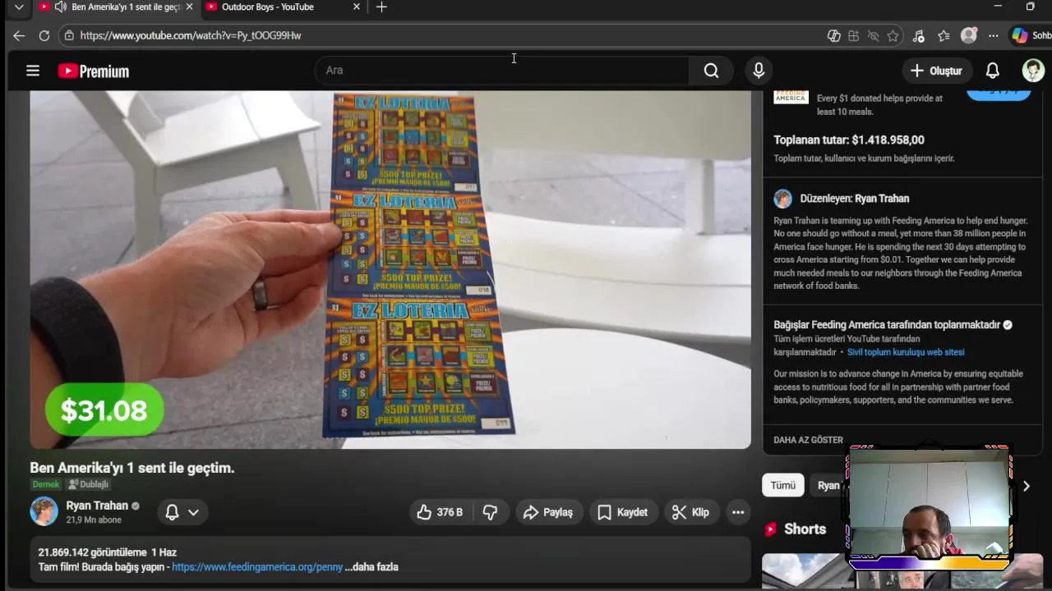The width and height of the screenshot is (1052, 591).
Task: Open Sivil toplum kuruluşu web sitesi link
Action: 906,352
